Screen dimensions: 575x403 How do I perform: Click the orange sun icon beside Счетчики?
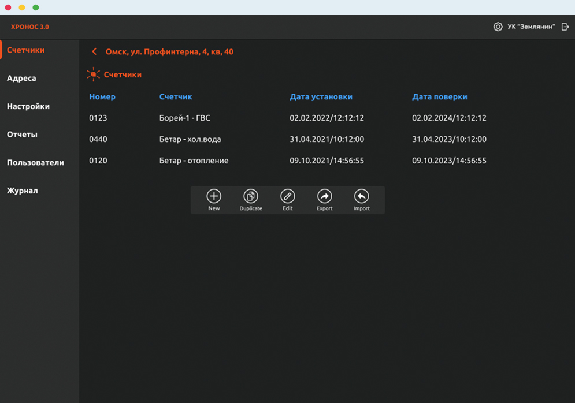click(x=92, y=74)
